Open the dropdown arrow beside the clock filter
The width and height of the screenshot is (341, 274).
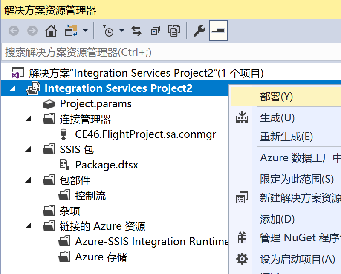[x=121, y=31]
